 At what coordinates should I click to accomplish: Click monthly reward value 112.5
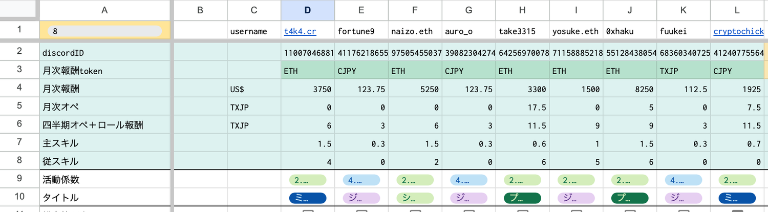point(684,89)
